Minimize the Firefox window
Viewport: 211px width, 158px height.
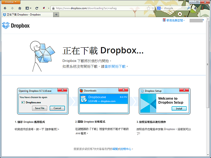192,2
